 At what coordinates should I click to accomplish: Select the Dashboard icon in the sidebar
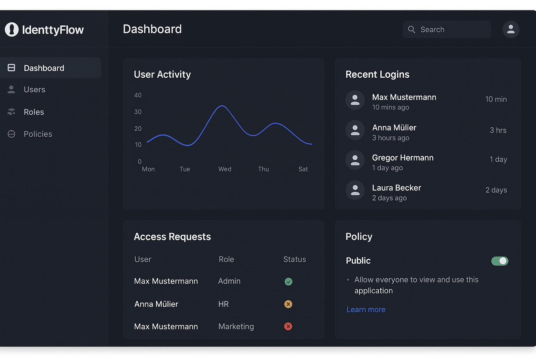click(x=12, y=68)
